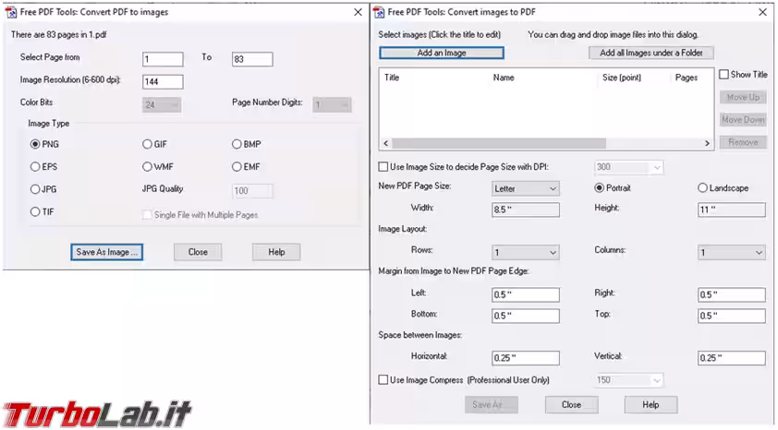
Task: Open the Color Bits dropdown
Action: 162,105
